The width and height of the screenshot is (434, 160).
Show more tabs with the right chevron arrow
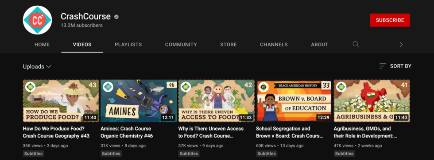tap(401, 45)
